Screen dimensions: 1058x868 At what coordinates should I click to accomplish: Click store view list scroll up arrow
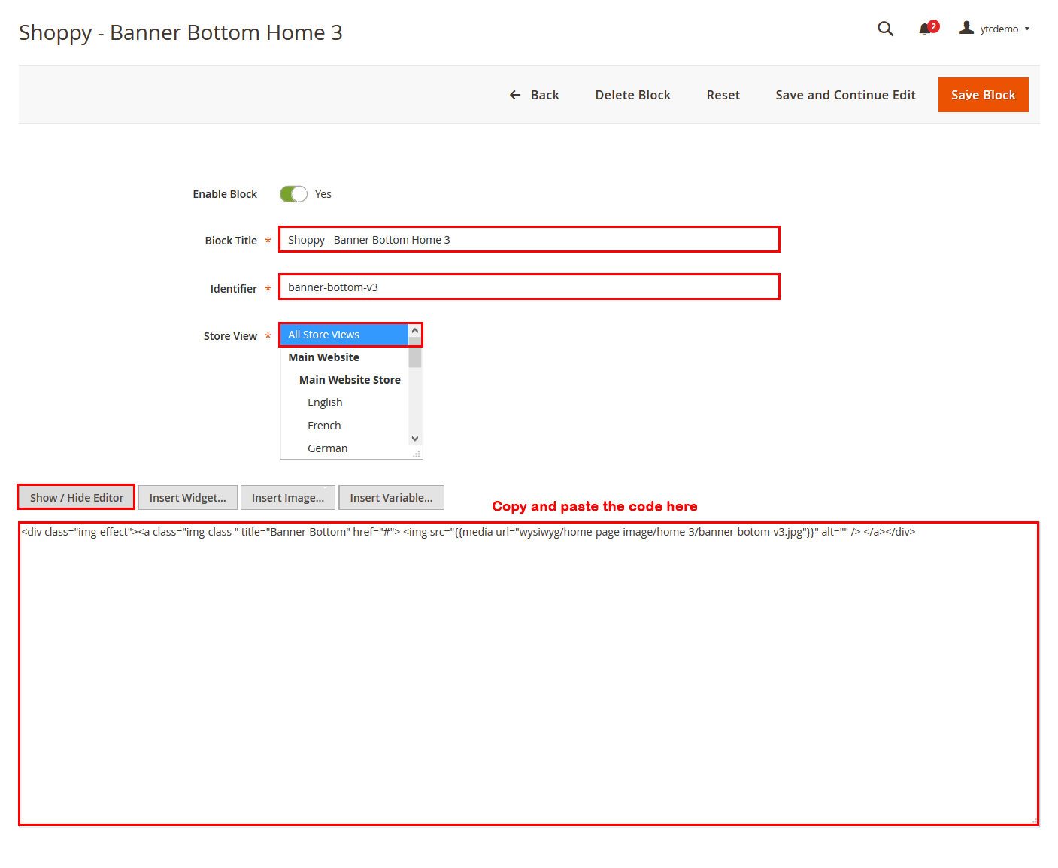click(x=415, y=330)
